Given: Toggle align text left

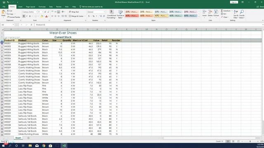Looking at the screenshot, I should (52, 16).
